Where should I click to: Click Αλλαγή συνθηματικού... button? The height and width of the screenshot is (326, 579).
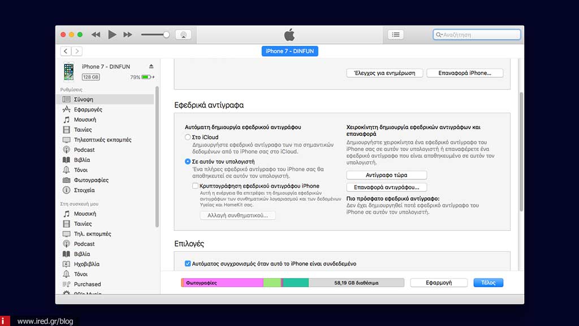(x=237, y=215)
